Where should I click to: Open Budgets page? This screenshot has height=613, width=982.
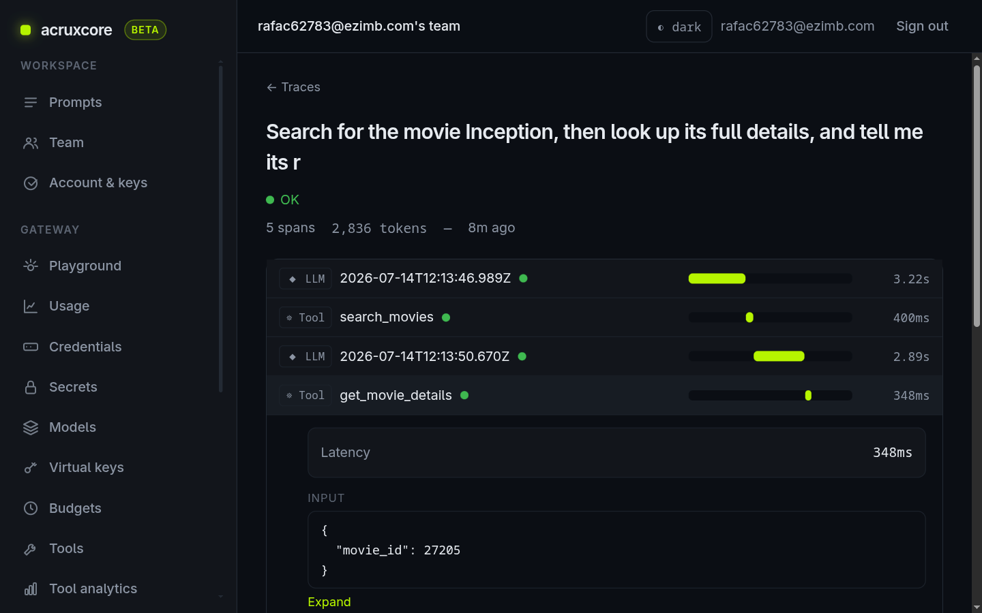75,508
